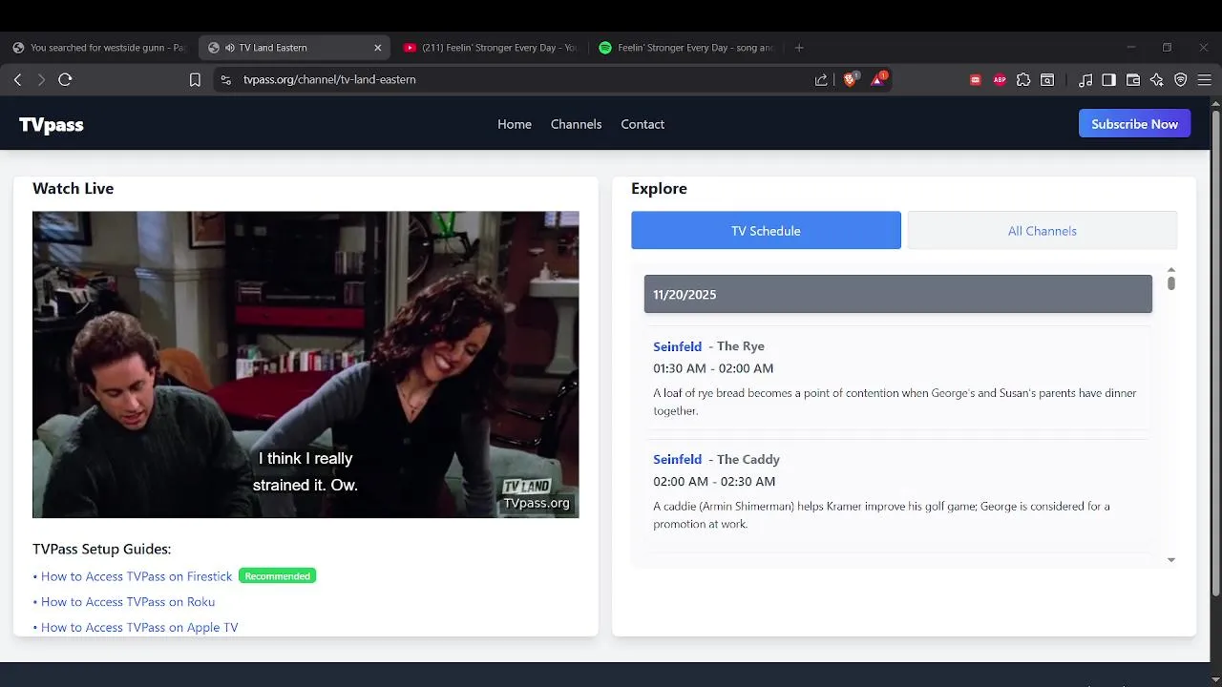Click the browser forward arrow
The height and width of the screenshot is (687, 1222).
[41, 80]
